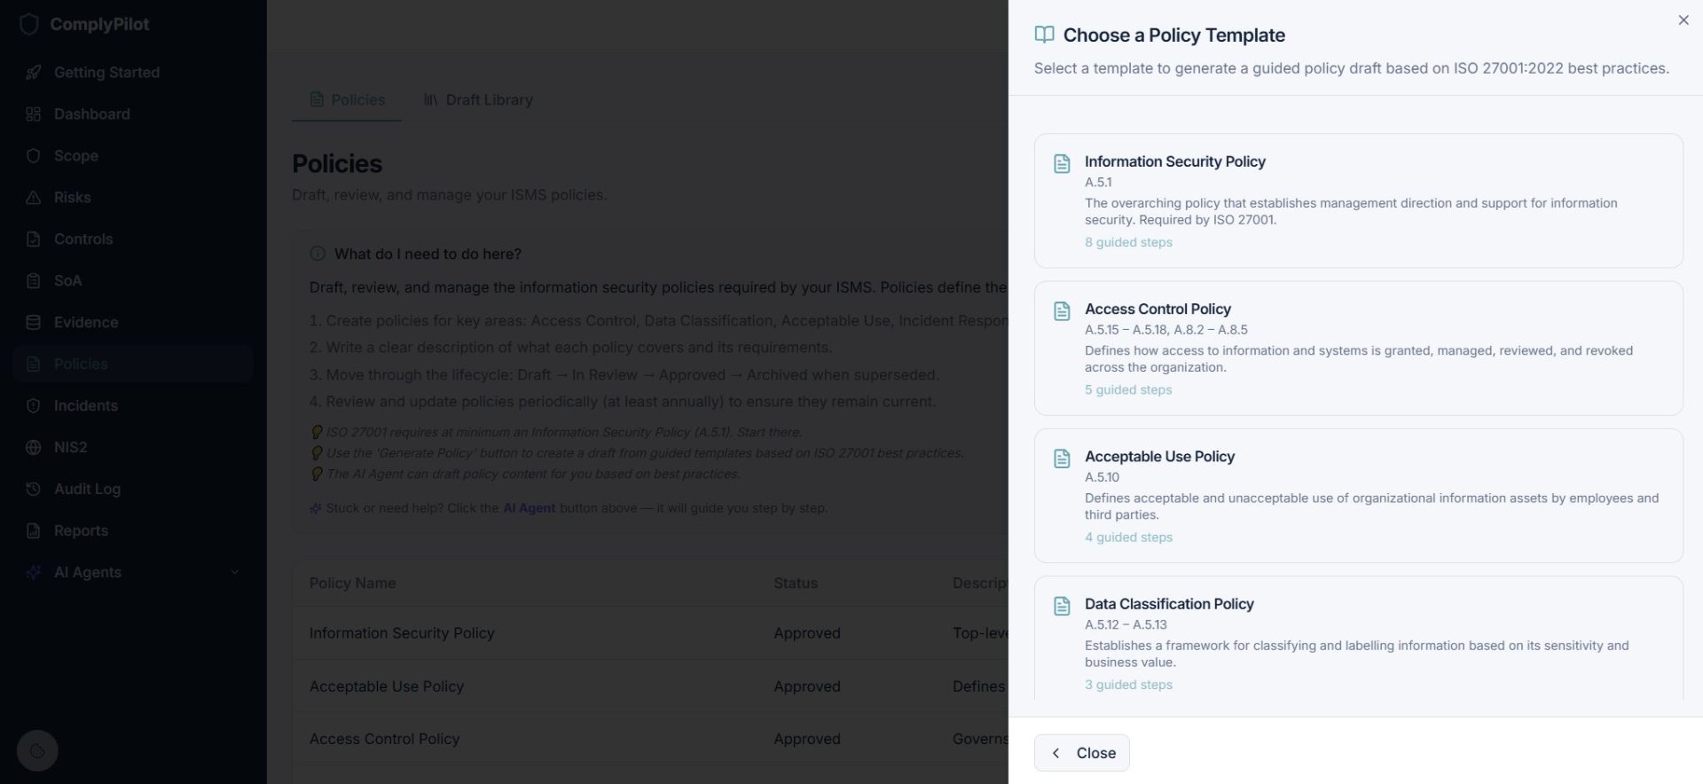Click the Evidence database icon
The width and height of the screenshot is (1703, 784).
(x=34, y=323)
